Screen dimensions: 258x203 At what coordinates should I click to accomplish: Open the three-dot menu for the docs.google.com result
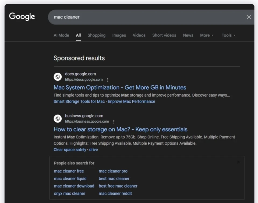click(x=107, y=80)
